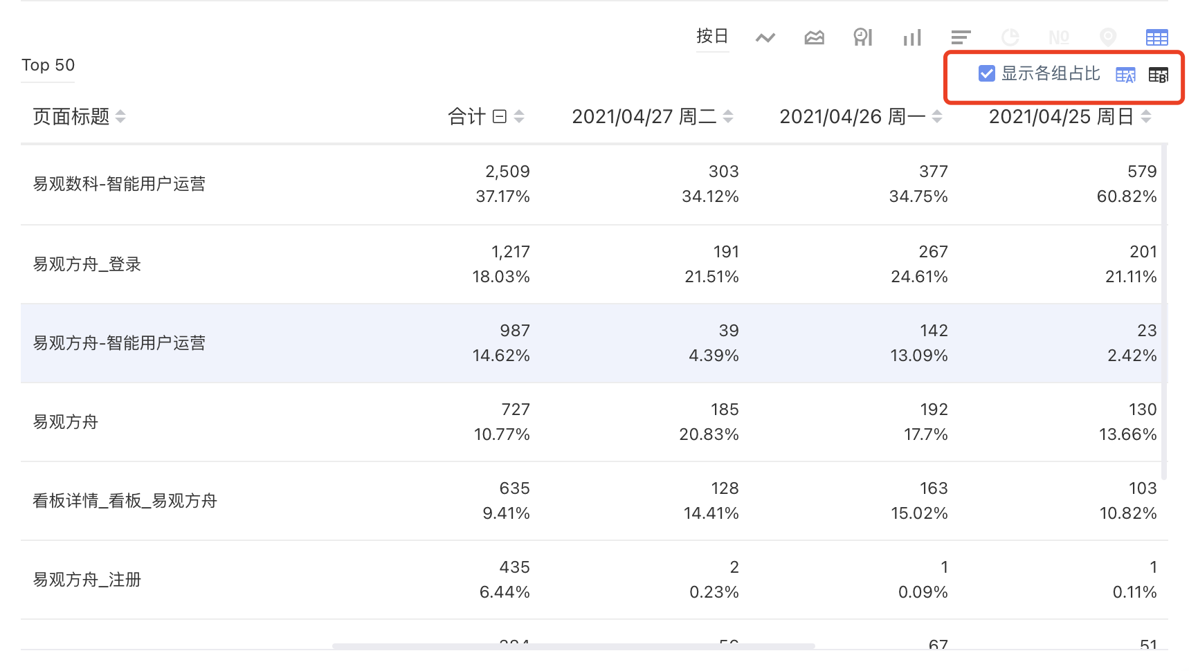This screenshot has width=1189, height=671.
Task: Choose the pie chart icon
Action: click(x=1010, y=37)
